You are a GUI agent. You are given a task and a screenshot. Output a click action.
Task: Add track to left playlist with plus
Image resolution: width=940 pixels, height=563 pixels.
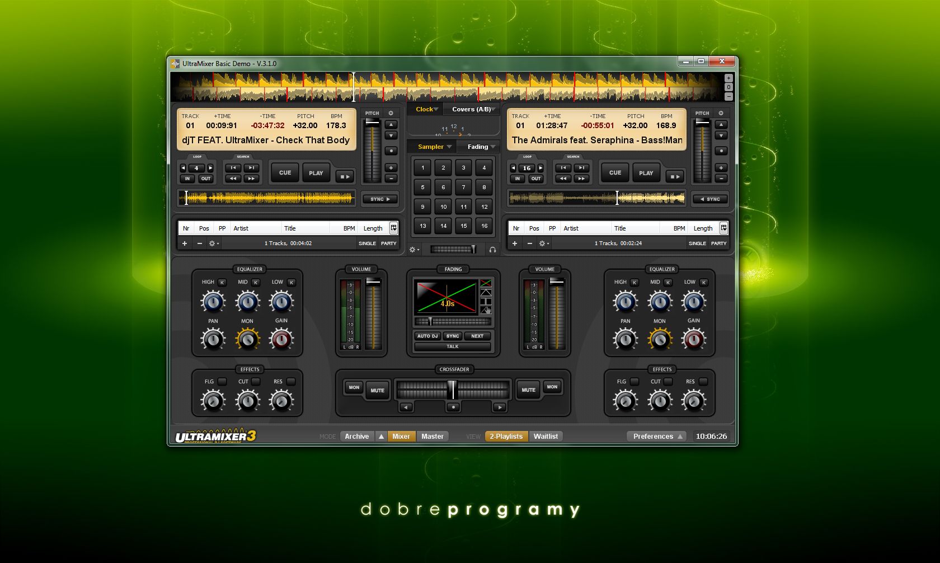[x=185, y=243]
